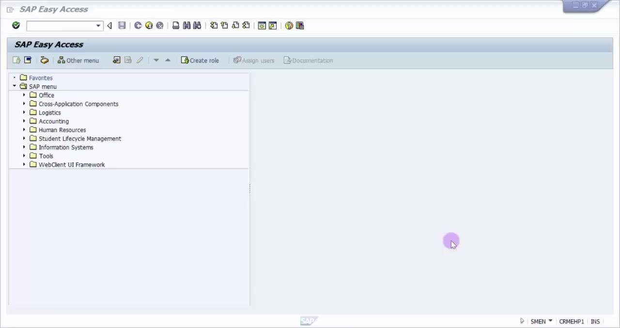Click the SAP menu toolbar icon
The width and height of the screenshot is (620, 328).
(28, 60)
